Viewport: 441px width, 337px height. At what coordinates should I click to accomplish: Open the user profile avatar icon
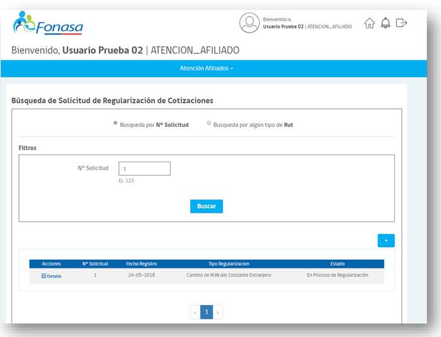[x=249, y=23]
